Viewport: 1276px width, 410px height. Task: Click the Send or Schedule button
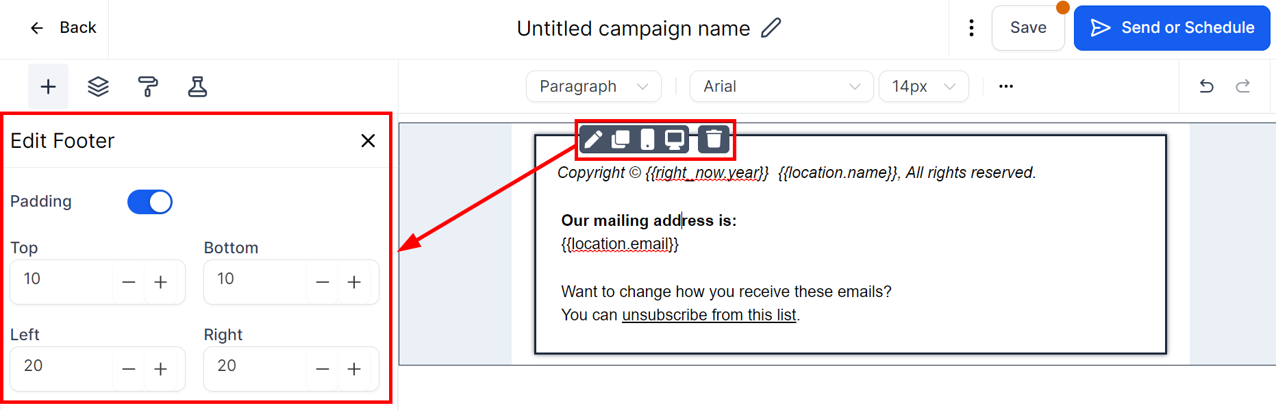(1172, 28)
